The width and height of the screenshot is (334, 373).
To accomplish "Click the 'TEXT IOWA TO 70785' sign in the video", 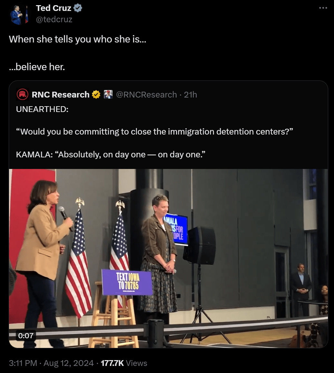I will coord(127,282).
